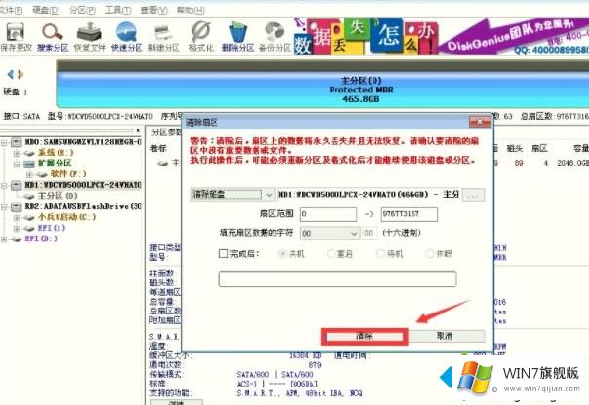This screenshot has width=589, height=405.
Task: Open the 清除磁盘 mode dropdown
Action: point(233,195)
